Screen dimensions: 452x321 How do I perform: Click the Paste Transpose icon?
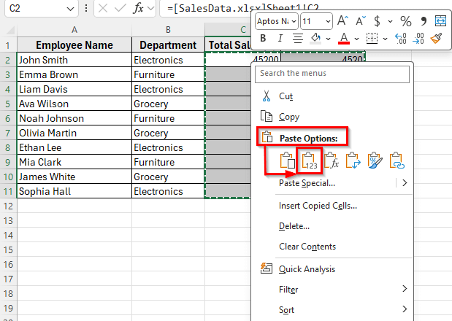[353, 160]
